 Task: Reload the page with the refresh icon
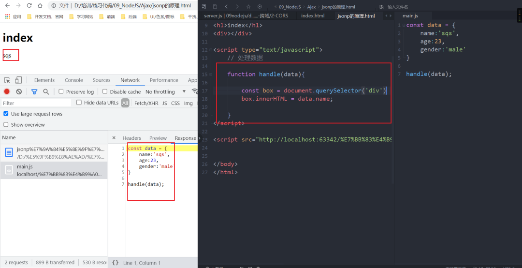coord(29,6)
